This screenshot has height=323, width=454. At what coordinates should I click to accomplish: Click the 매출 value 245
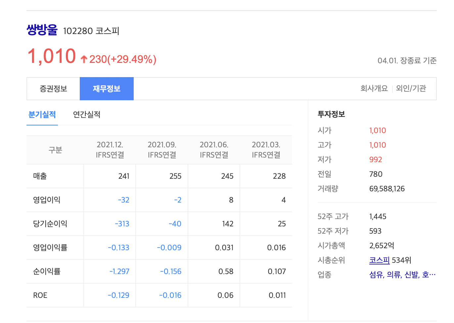[227, 176]
